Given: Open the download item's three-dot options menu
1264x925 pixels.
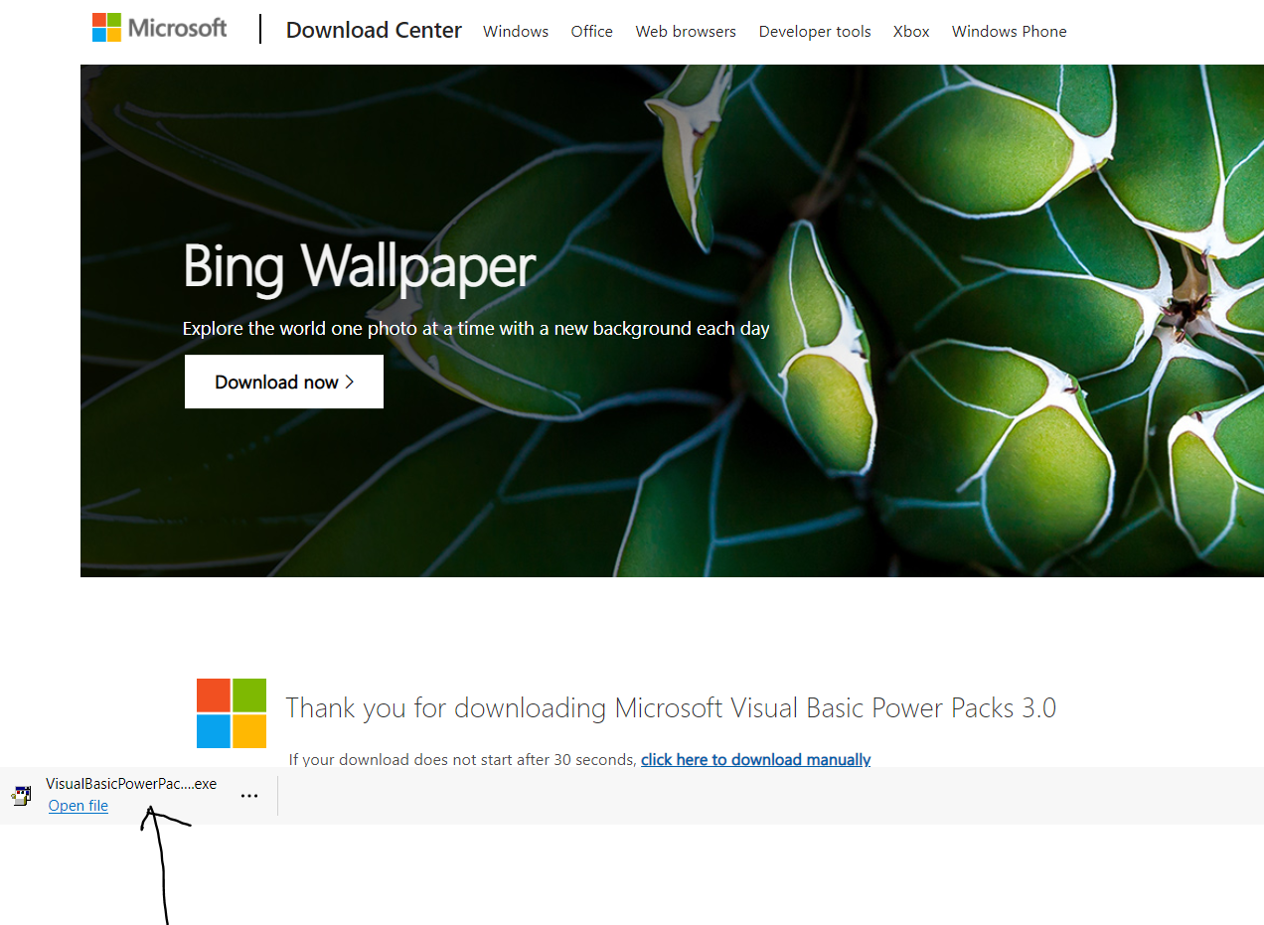Looking at the screenshot, I should click(x=249, y=796).
